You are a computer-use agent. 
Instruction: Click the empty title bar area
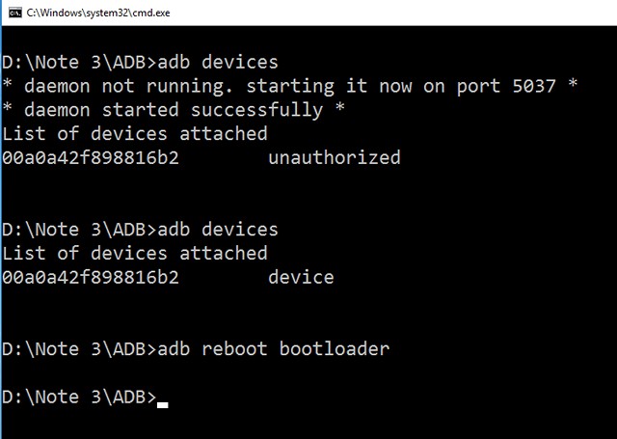[x=386, y=10]
